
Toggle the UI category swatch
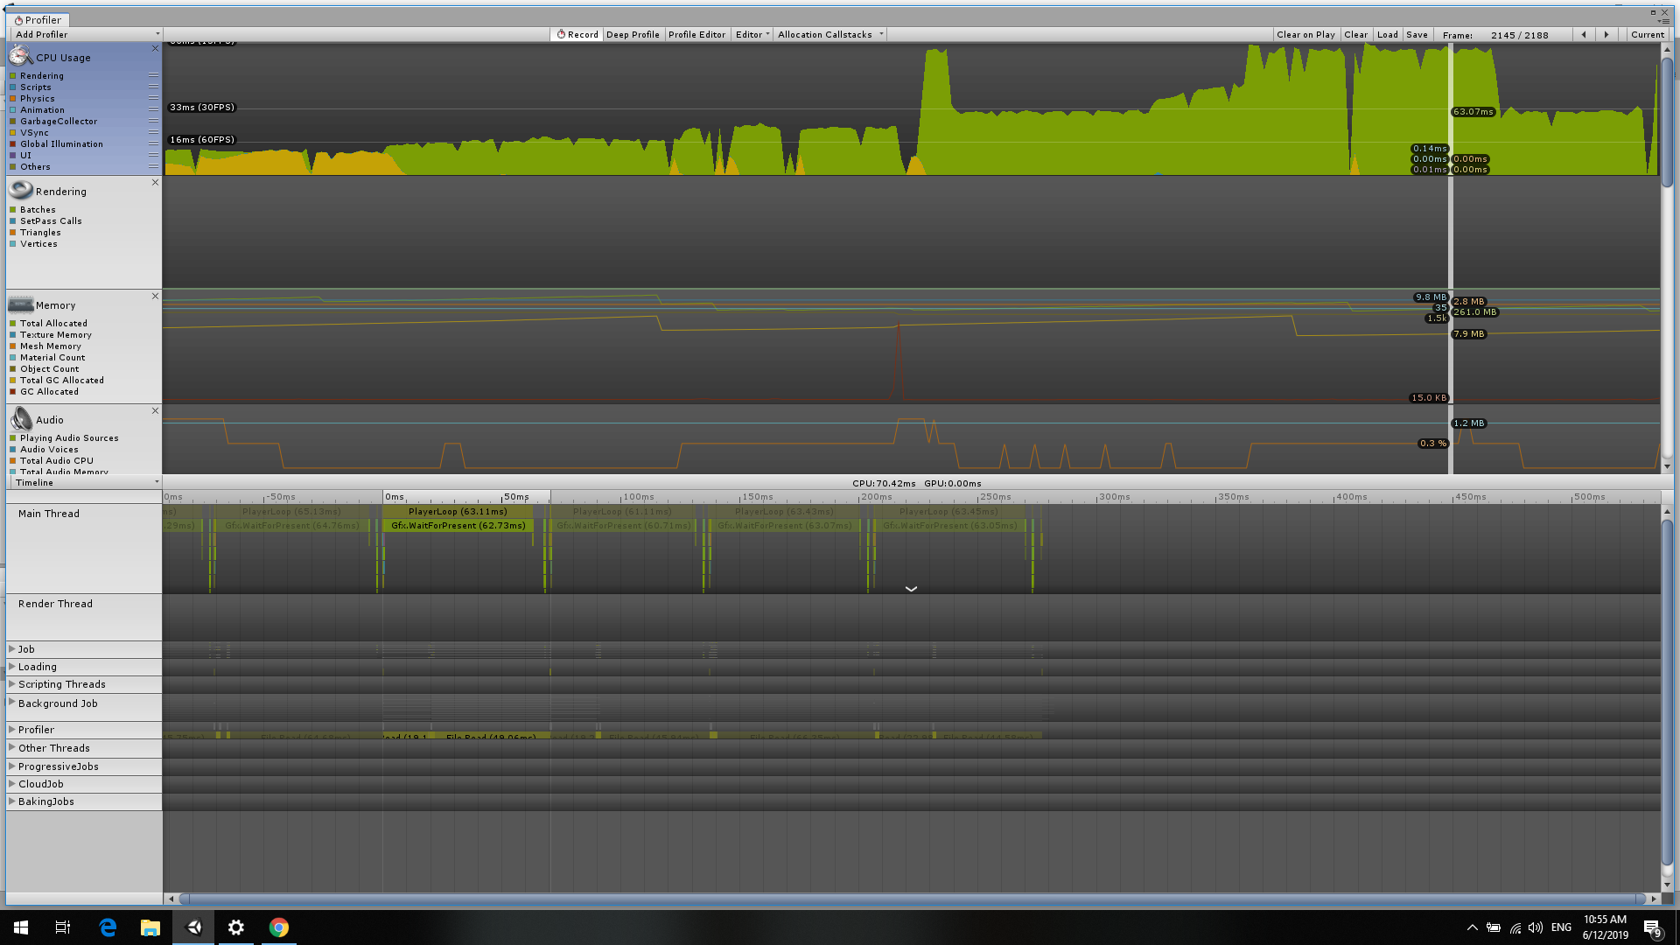pyautogui.click(x=13, y=156)
